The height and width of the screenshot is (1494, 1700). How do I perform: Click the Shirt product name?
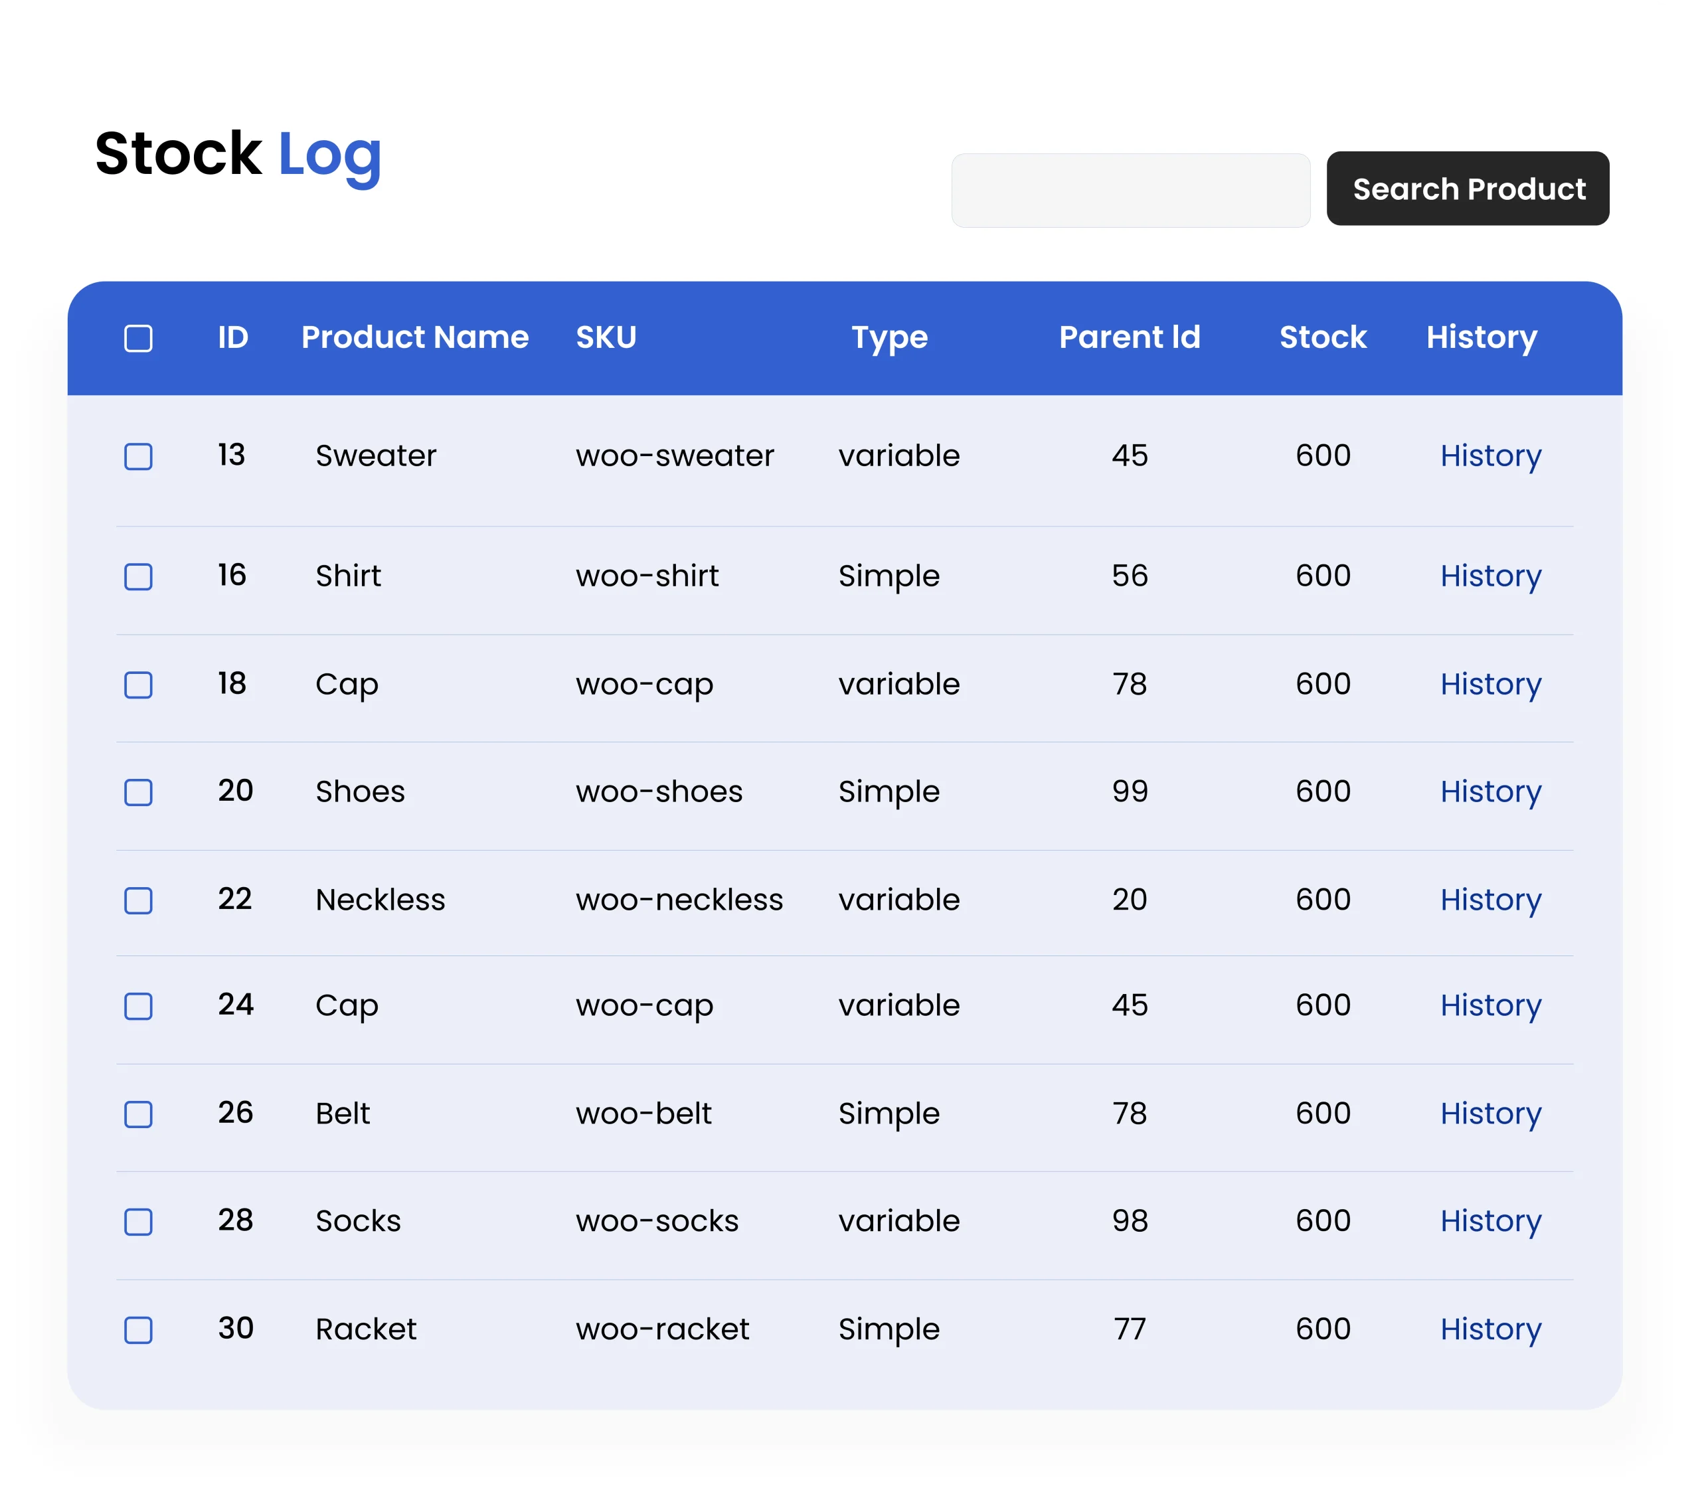(349, 576)
